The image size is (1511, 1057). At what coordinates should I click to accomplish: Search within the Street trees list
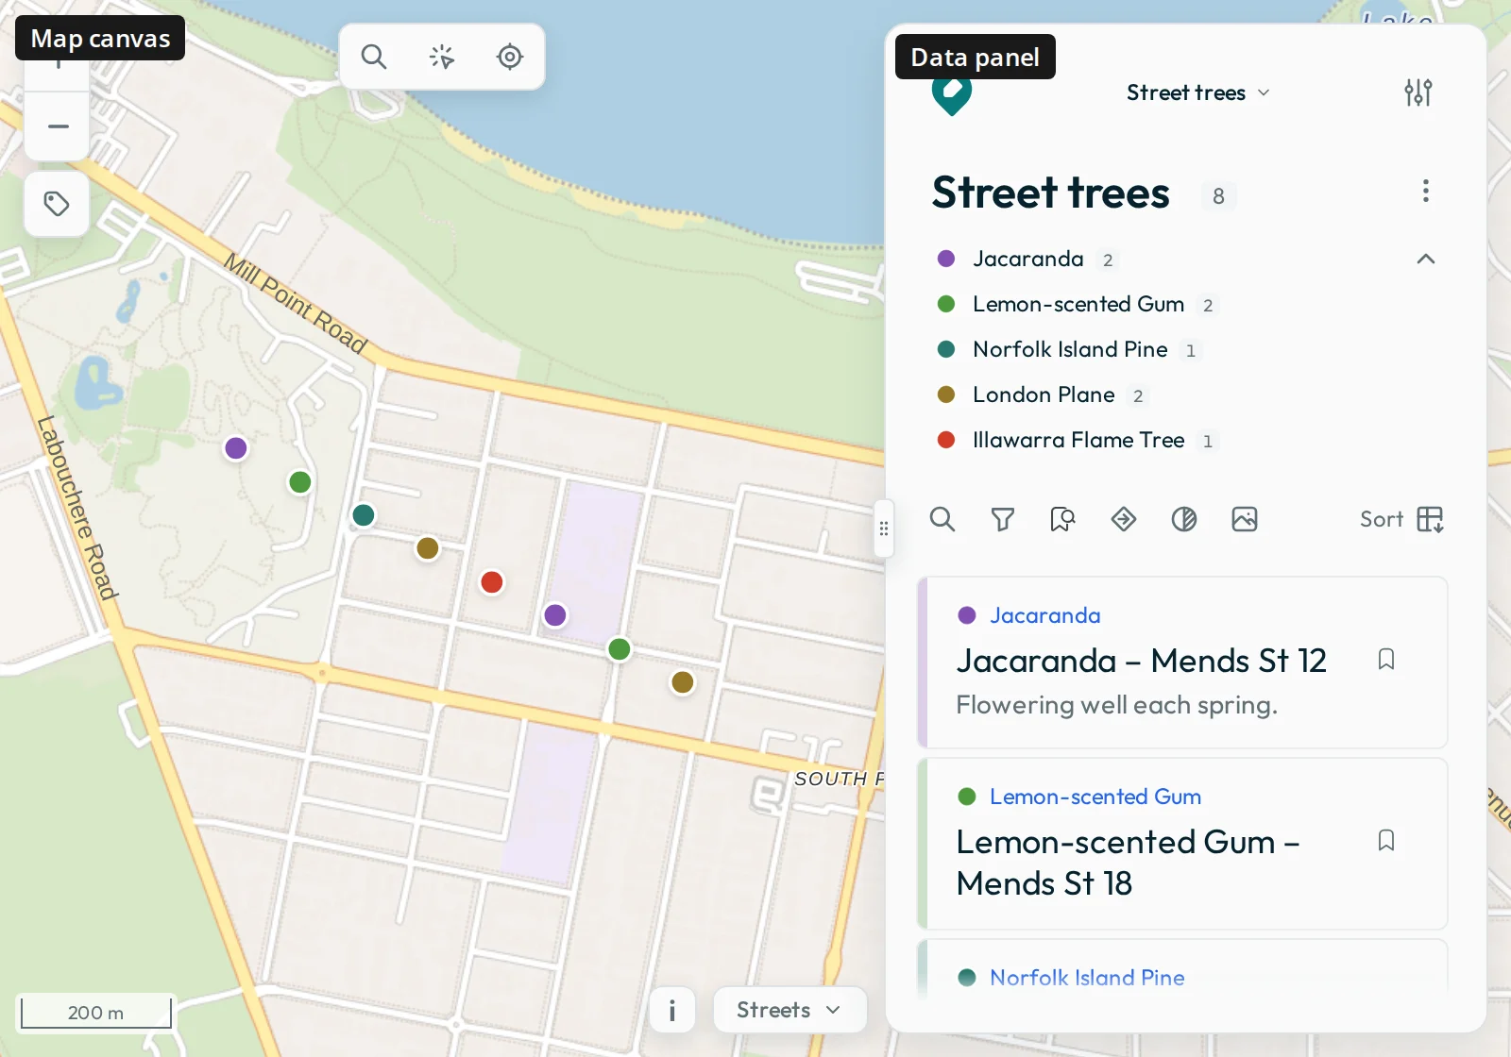tap(942, 519)
